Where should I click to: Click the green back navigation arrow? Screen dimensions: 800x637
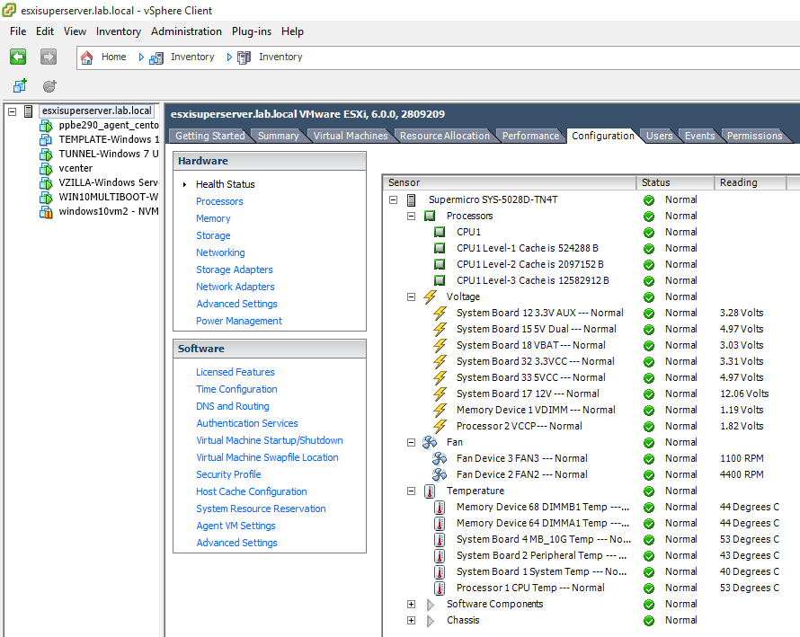[18, 57]
